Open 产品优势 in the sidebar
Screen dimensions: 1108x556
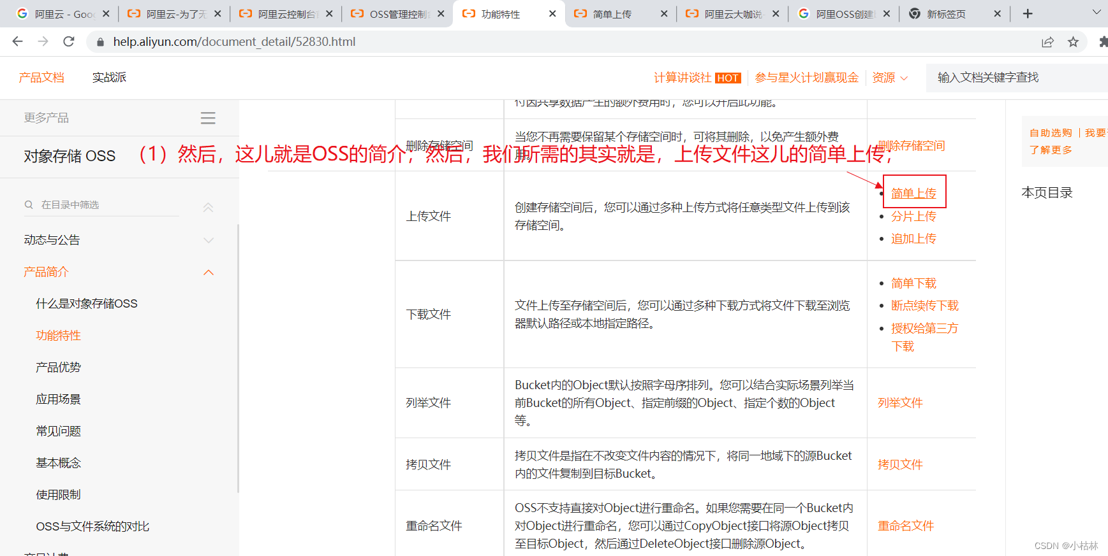click(58, 367)
